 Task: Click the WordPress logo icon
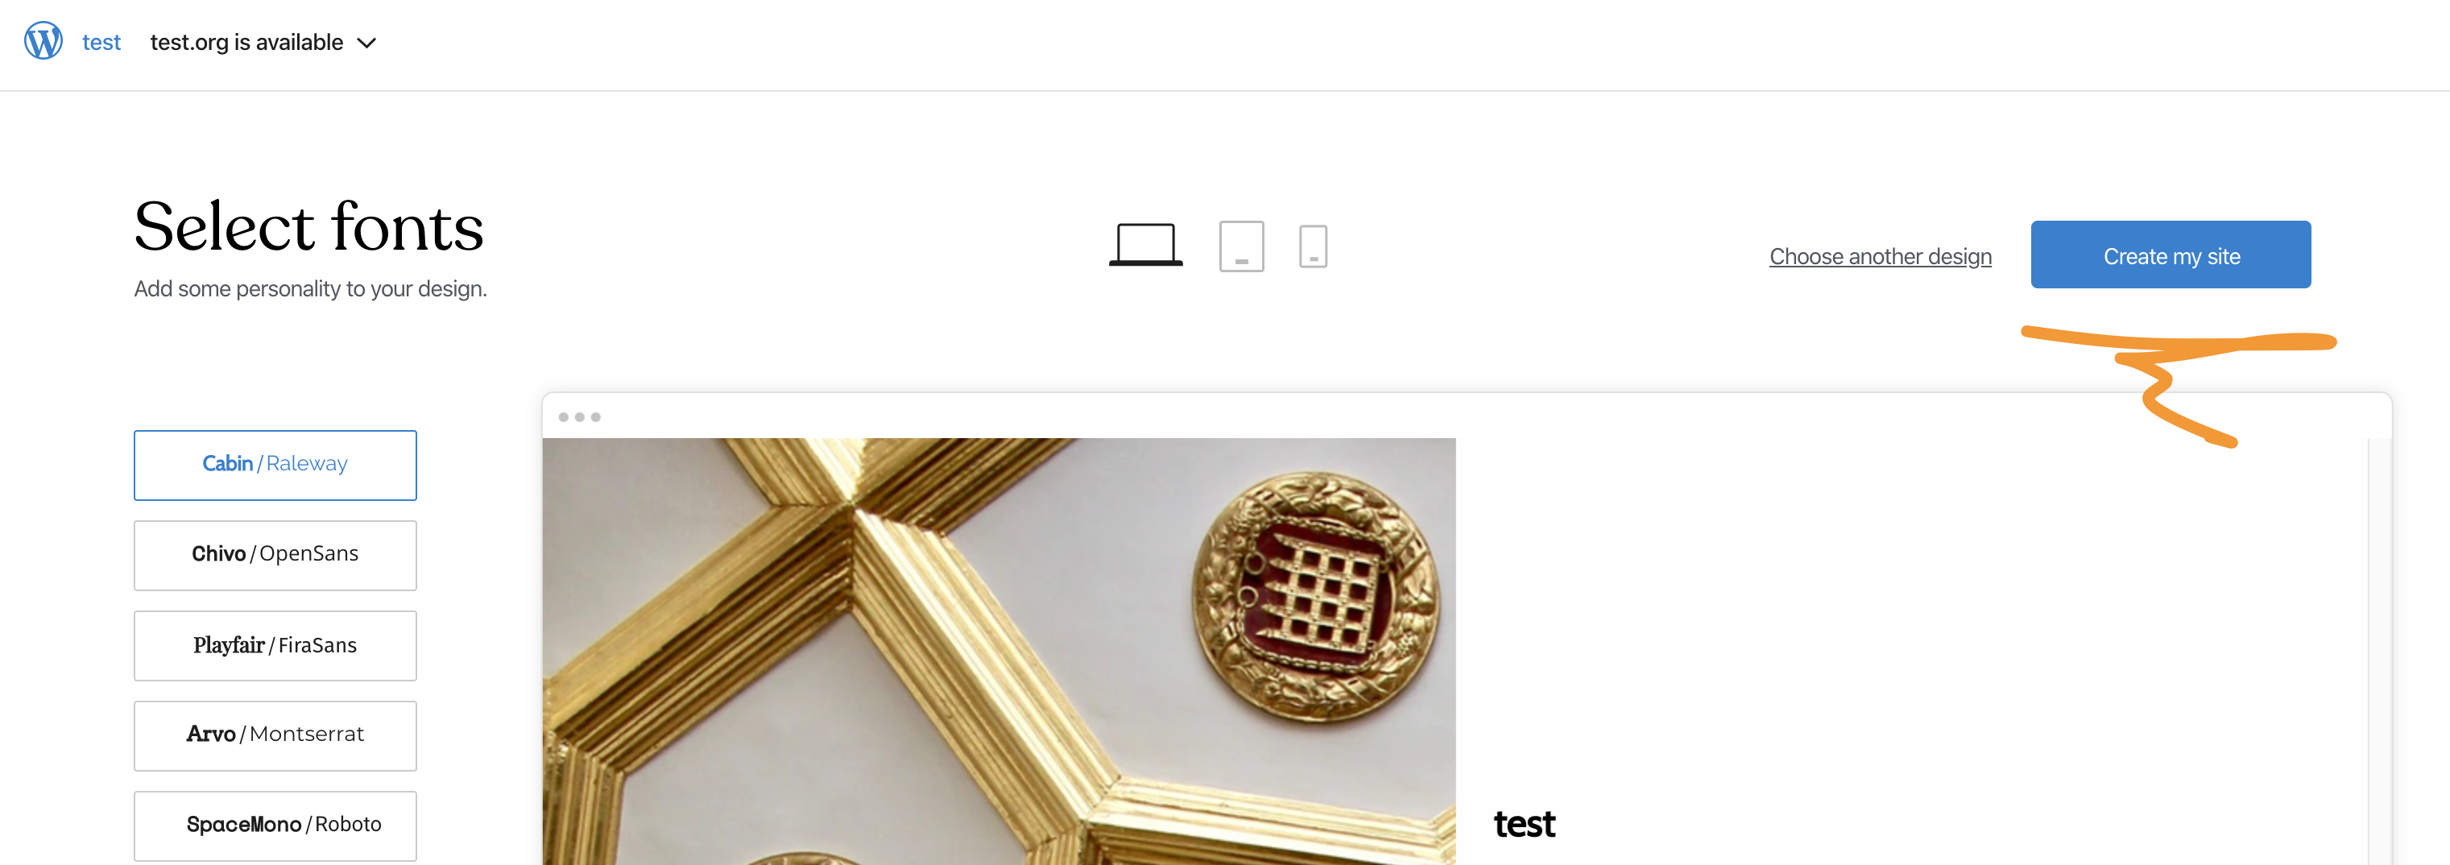point(43,42)
